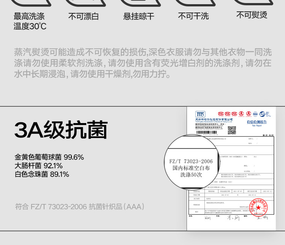Click the 检验检测报告 report title
The image size is (285, 245).
click(x=256, y=122)
